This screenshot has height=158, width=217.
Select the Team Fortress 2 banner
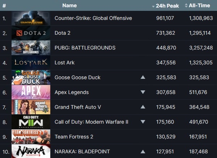tap(31, 137)
